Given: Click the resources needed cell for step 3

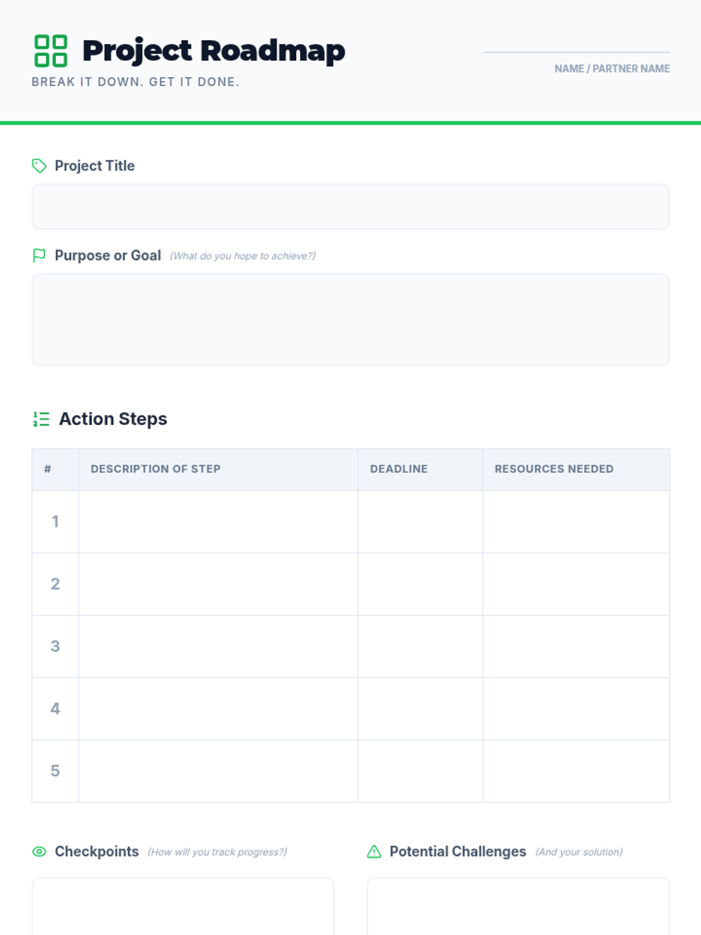Looking at the screenshot, I should (576, 646).
